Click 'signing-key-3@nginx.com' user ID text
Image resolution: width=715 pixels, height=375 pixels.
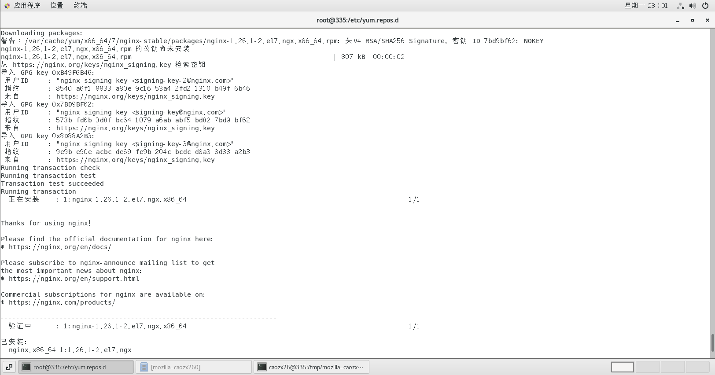(184, 144)
